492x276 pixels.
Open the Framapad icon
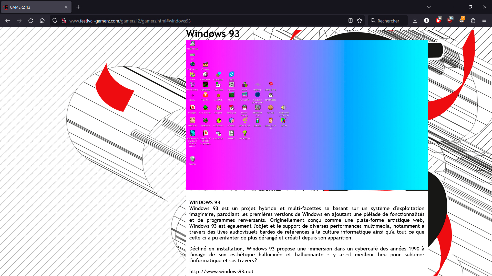(231, 108)
